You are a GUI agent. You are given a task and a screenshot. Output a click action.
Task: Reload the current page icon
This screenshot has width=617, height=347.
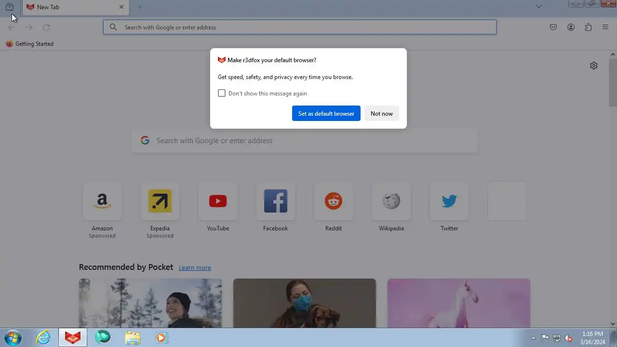(x=46, y=27)
